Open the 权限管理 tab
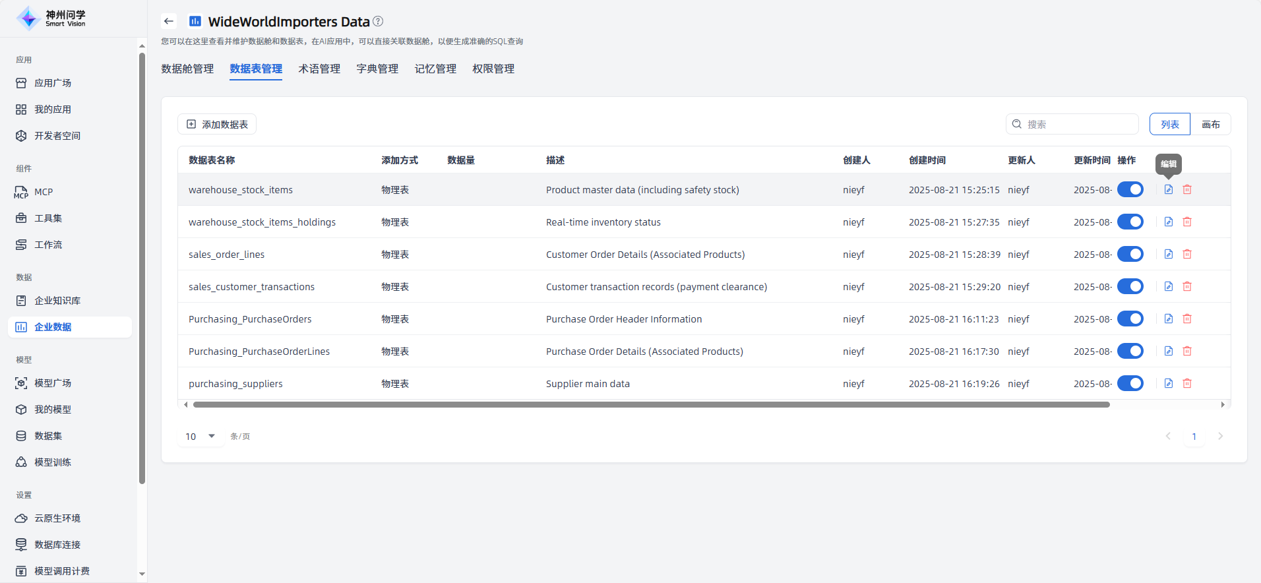Screen dimensions: 1261x583 point(493,69)
